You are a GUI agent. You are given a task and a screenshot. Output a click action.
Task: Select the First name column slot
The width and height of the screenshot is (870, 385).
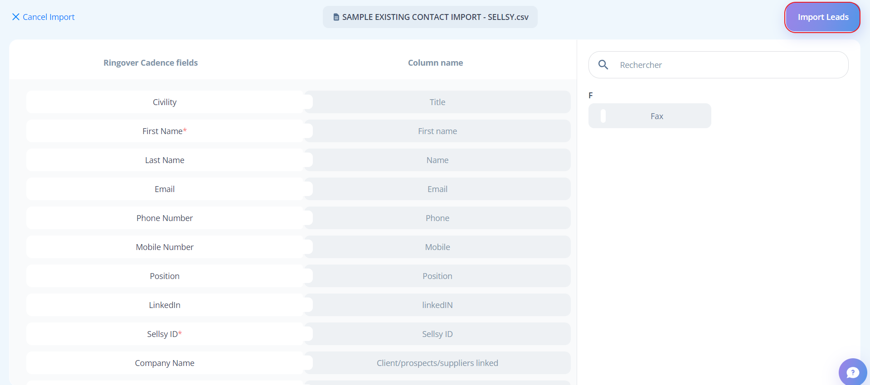[437, 131]
